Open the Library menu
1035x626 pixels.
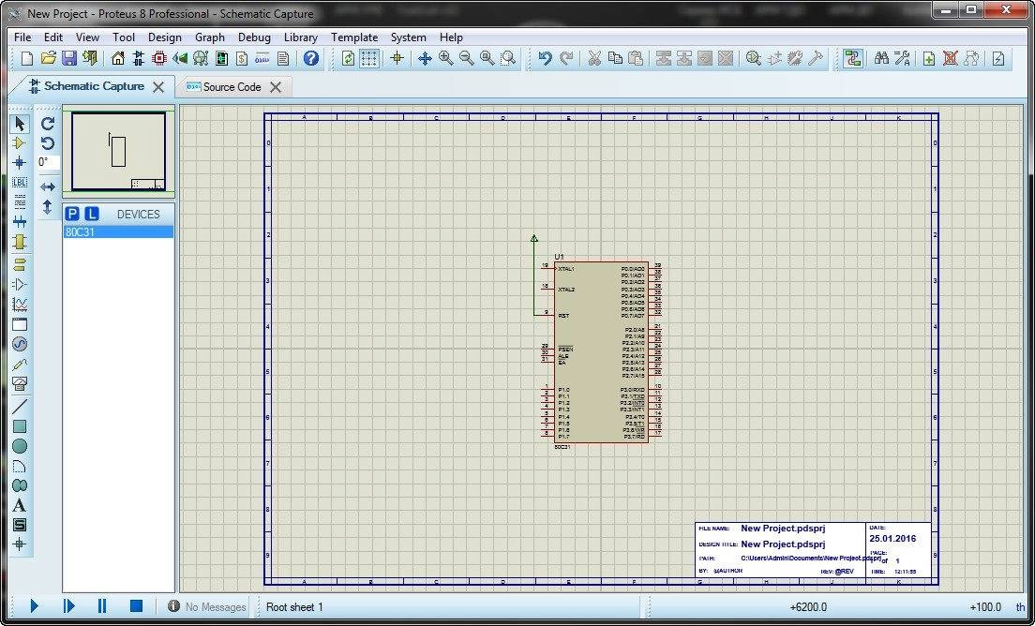[x=301, y=37]
